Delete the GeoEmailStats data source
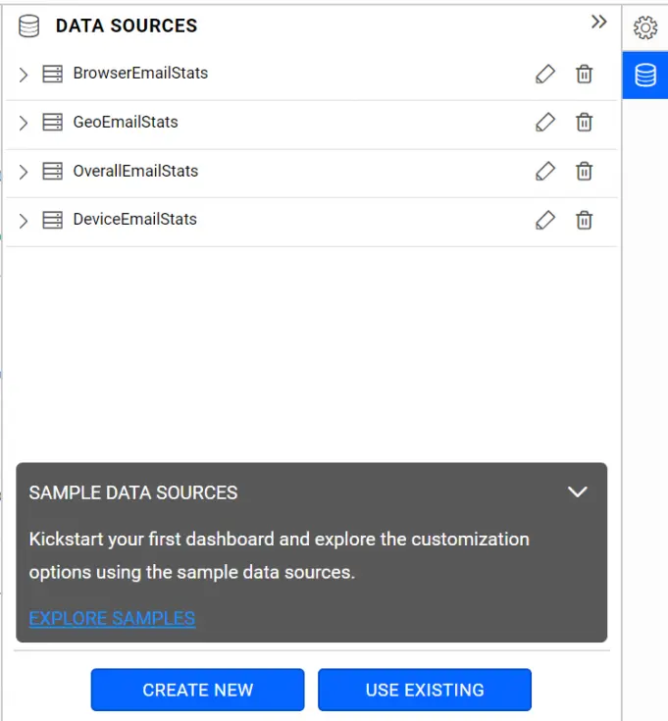The height and width of the screenshot is (721, 668). pos(584,123)
